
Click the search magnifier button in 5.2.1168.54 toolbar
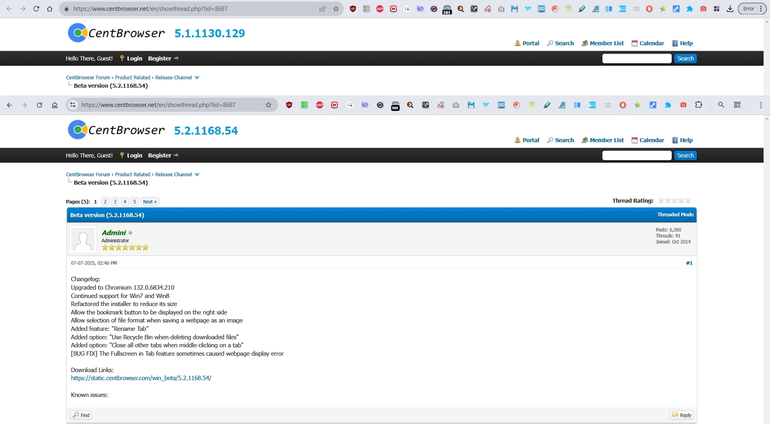pyautogui.click(x=721, y=105)
